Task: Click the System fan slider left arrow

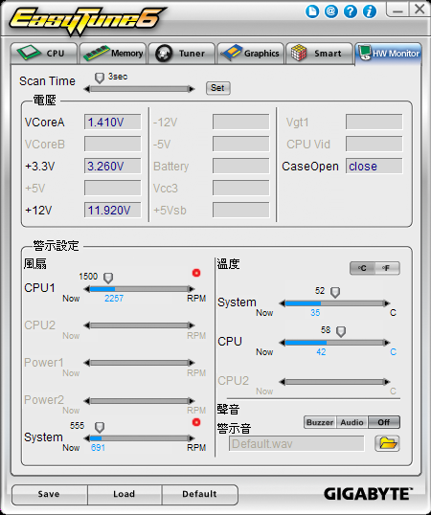Action: click(87, 438)
